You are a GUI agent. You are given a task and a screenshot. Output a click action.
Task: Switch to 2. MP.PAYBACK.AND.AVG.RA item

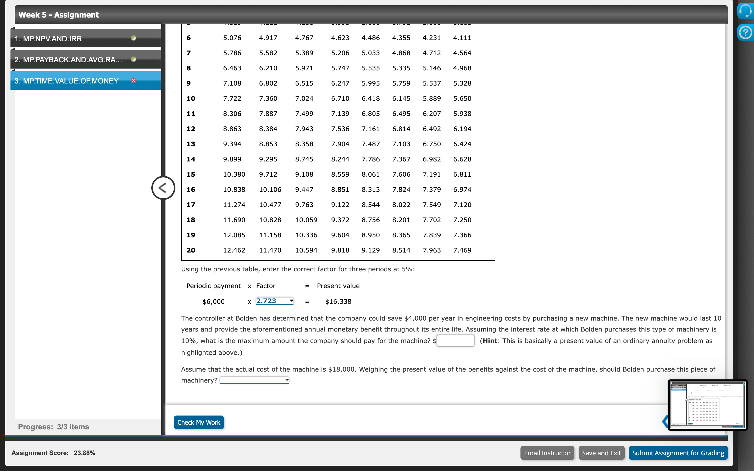click(68, 59)
